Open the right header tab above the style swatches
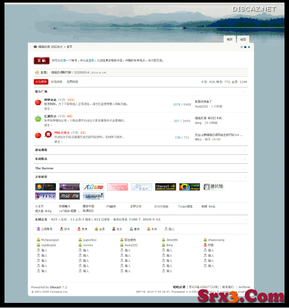The image size is (289, 308). click(x=243, y=39)
